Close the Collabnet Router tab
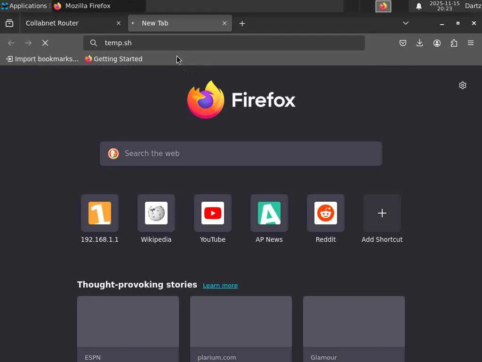Viewport: 482px width, 362px height. (119, 23)
